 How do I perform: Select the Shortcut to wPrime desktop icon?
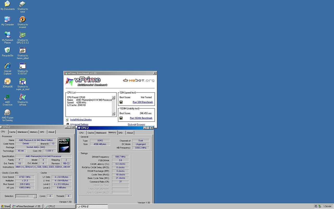coord(23,100)
